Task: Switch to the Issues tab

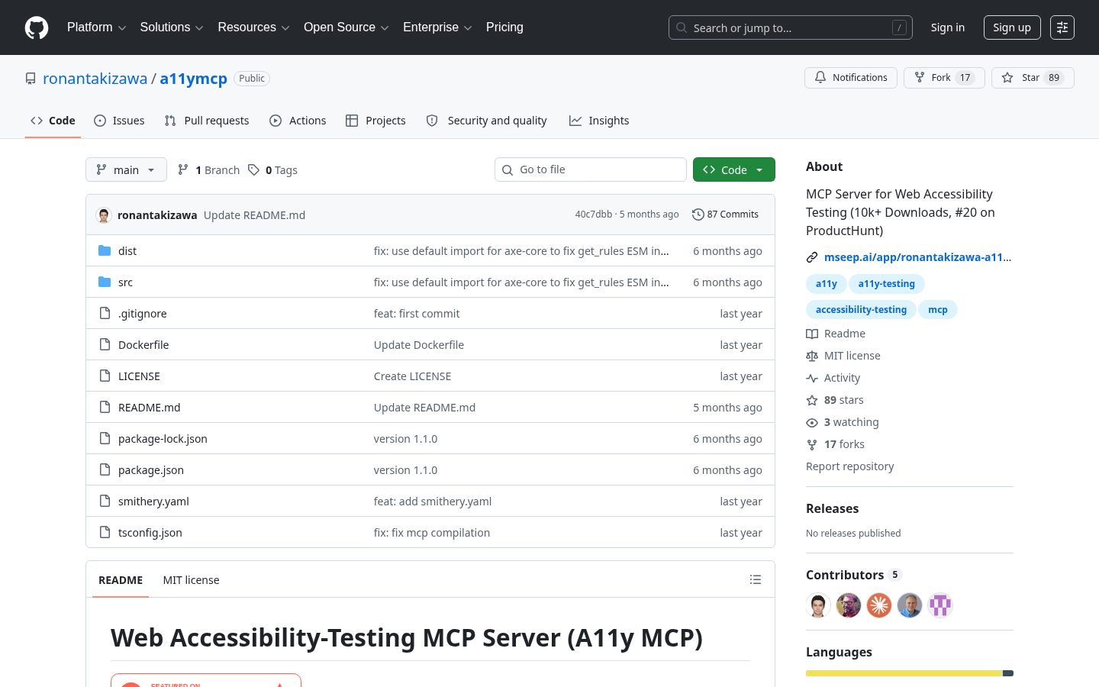Action: 119,121
